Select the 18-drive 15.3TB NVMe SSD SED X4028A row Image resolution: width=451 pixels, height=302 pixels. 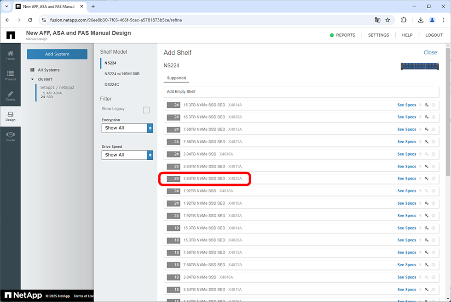pos(301,240)
